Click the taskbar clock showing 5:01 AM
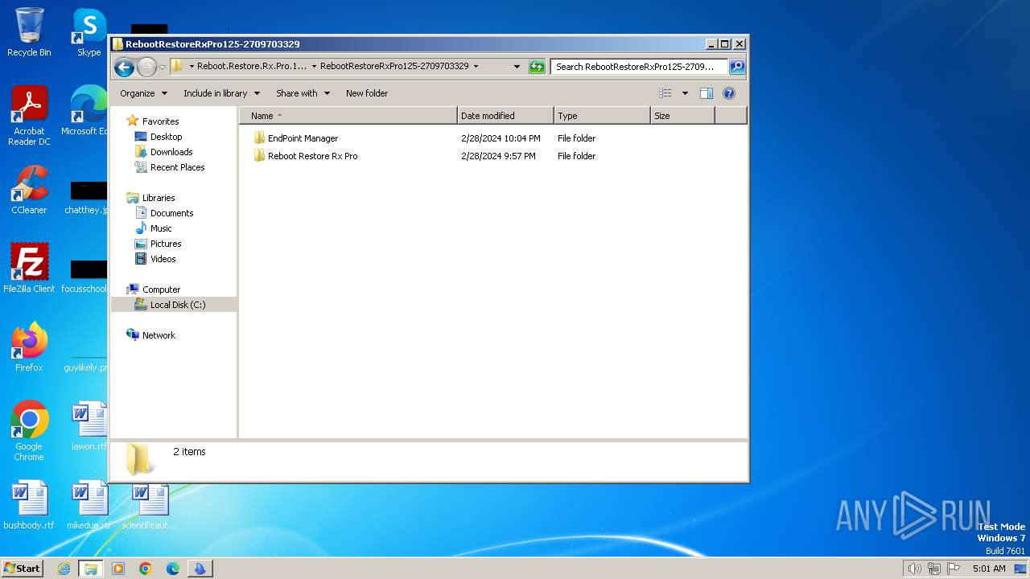This screenshot has width=1030, height=579. click(x=989, y=569)
